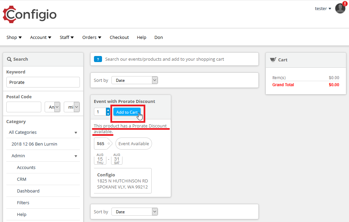Open the distance unit 'mi' dropdown

click(72, 107)
